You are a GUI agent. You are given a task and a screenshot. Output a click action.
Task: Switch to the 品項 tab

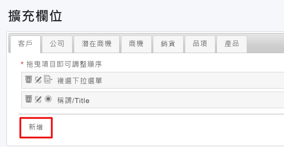(x=200, y=44)
